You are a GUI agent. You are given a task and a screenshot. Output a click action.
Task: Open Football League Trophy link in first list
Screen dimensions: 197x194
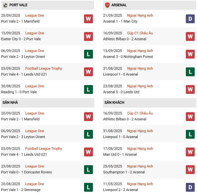pos(44,68)
